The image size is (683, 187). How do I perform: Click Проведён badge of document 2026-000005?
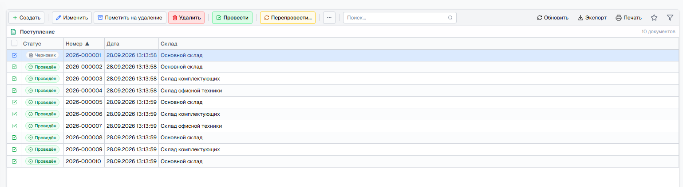(42, 102)
